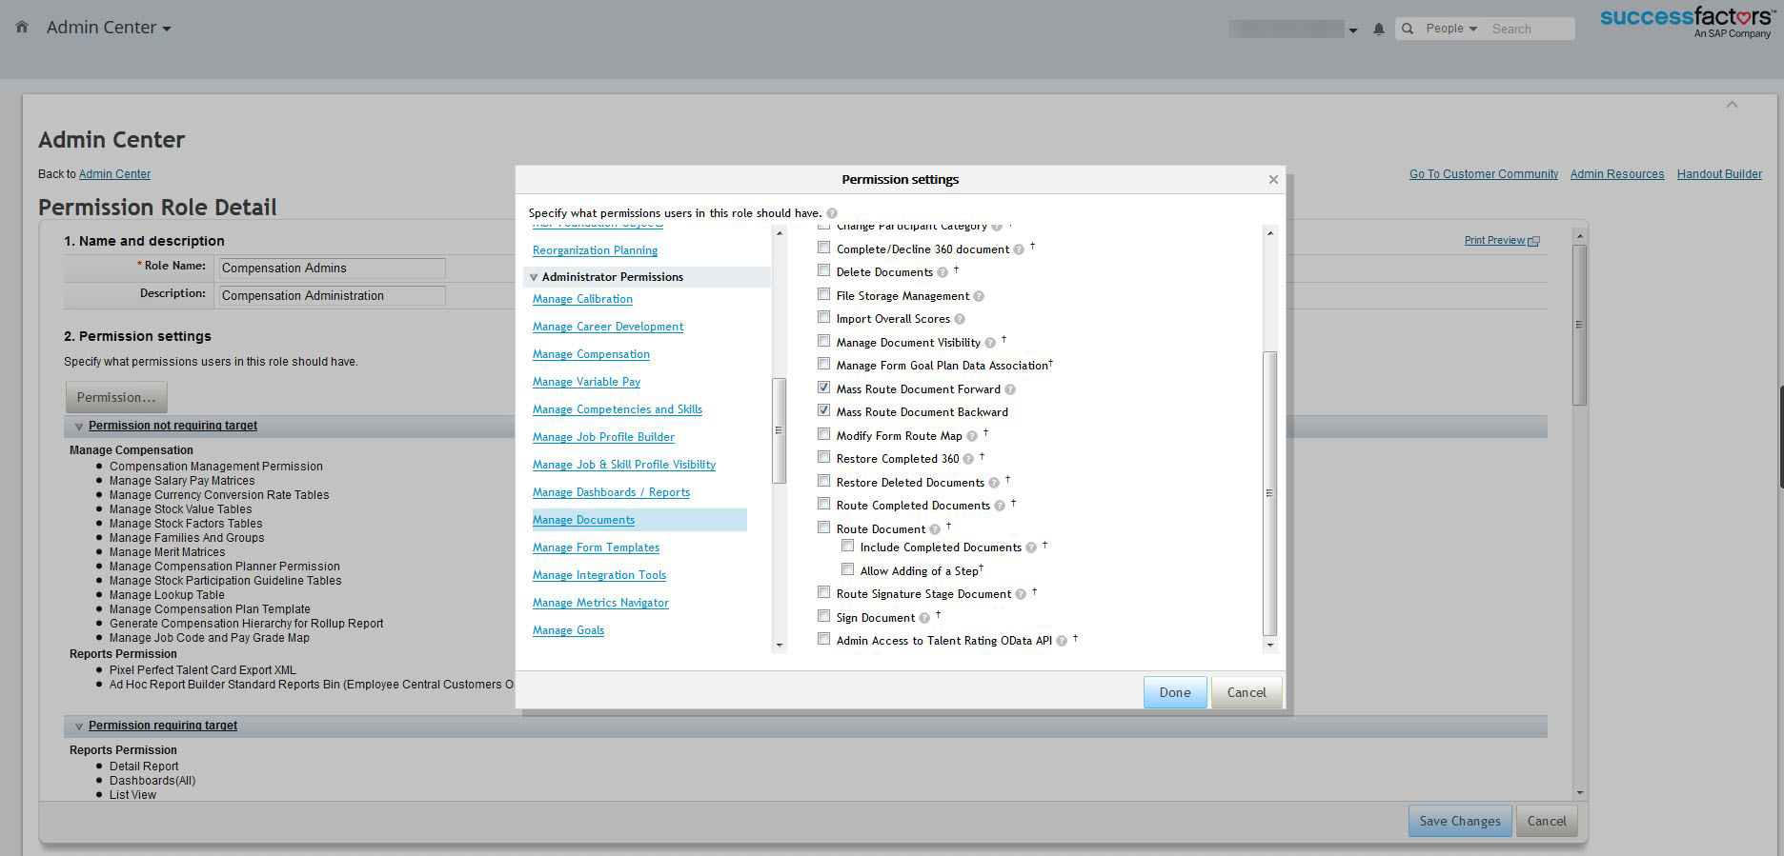
Task: Collapse the page panel with the top chevron
Action: (1732, 105)
